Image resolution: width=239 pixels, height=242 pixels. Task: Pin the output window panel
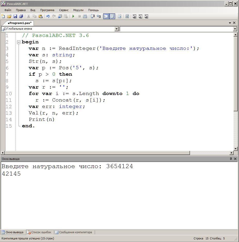pyautogui.click(x=231, y=159)
